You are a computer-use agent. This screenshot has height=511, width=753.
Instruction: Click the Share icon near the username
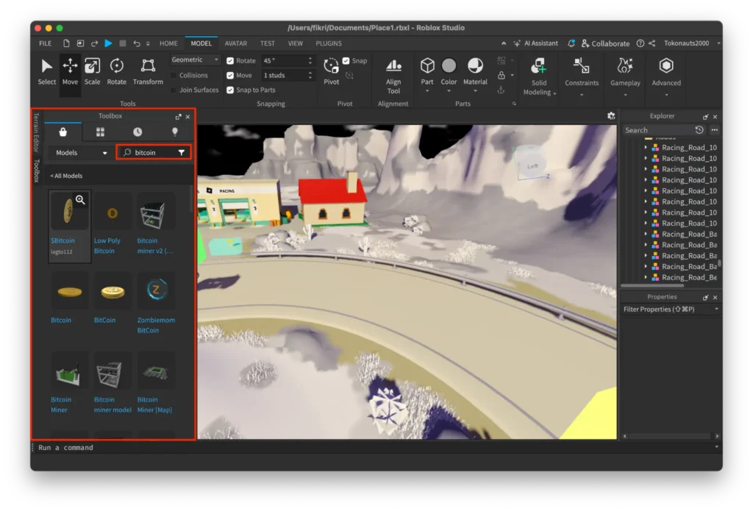(x=652, y=43)
